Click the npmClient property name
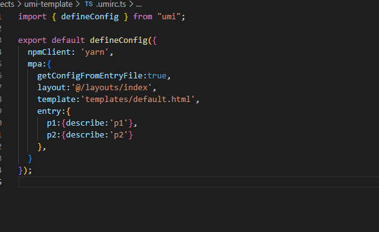The height and width of the screenshot is (232, 379). click(x=49, y=52)
